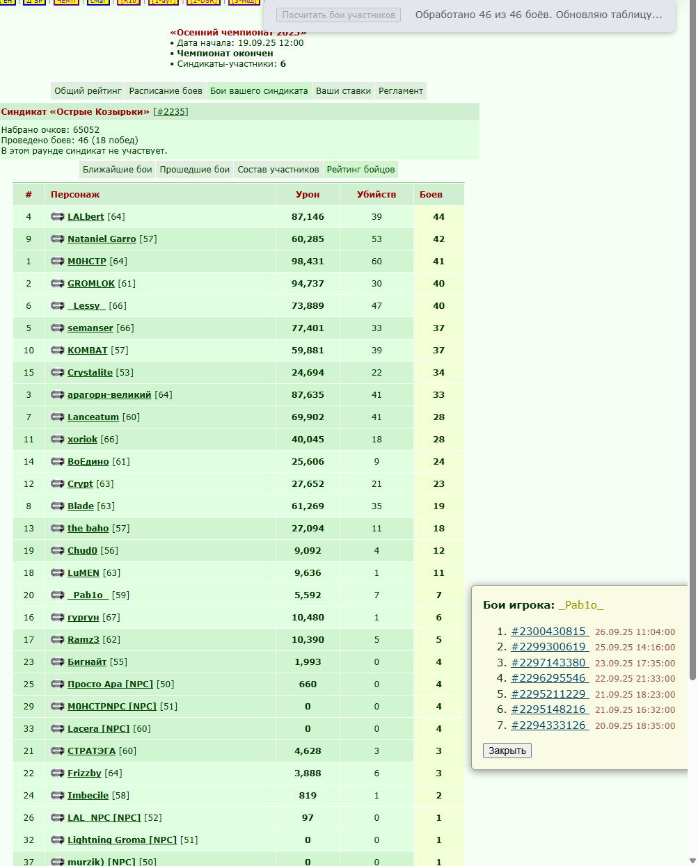Open the Общий рейтинг tab

click(88, 91)
